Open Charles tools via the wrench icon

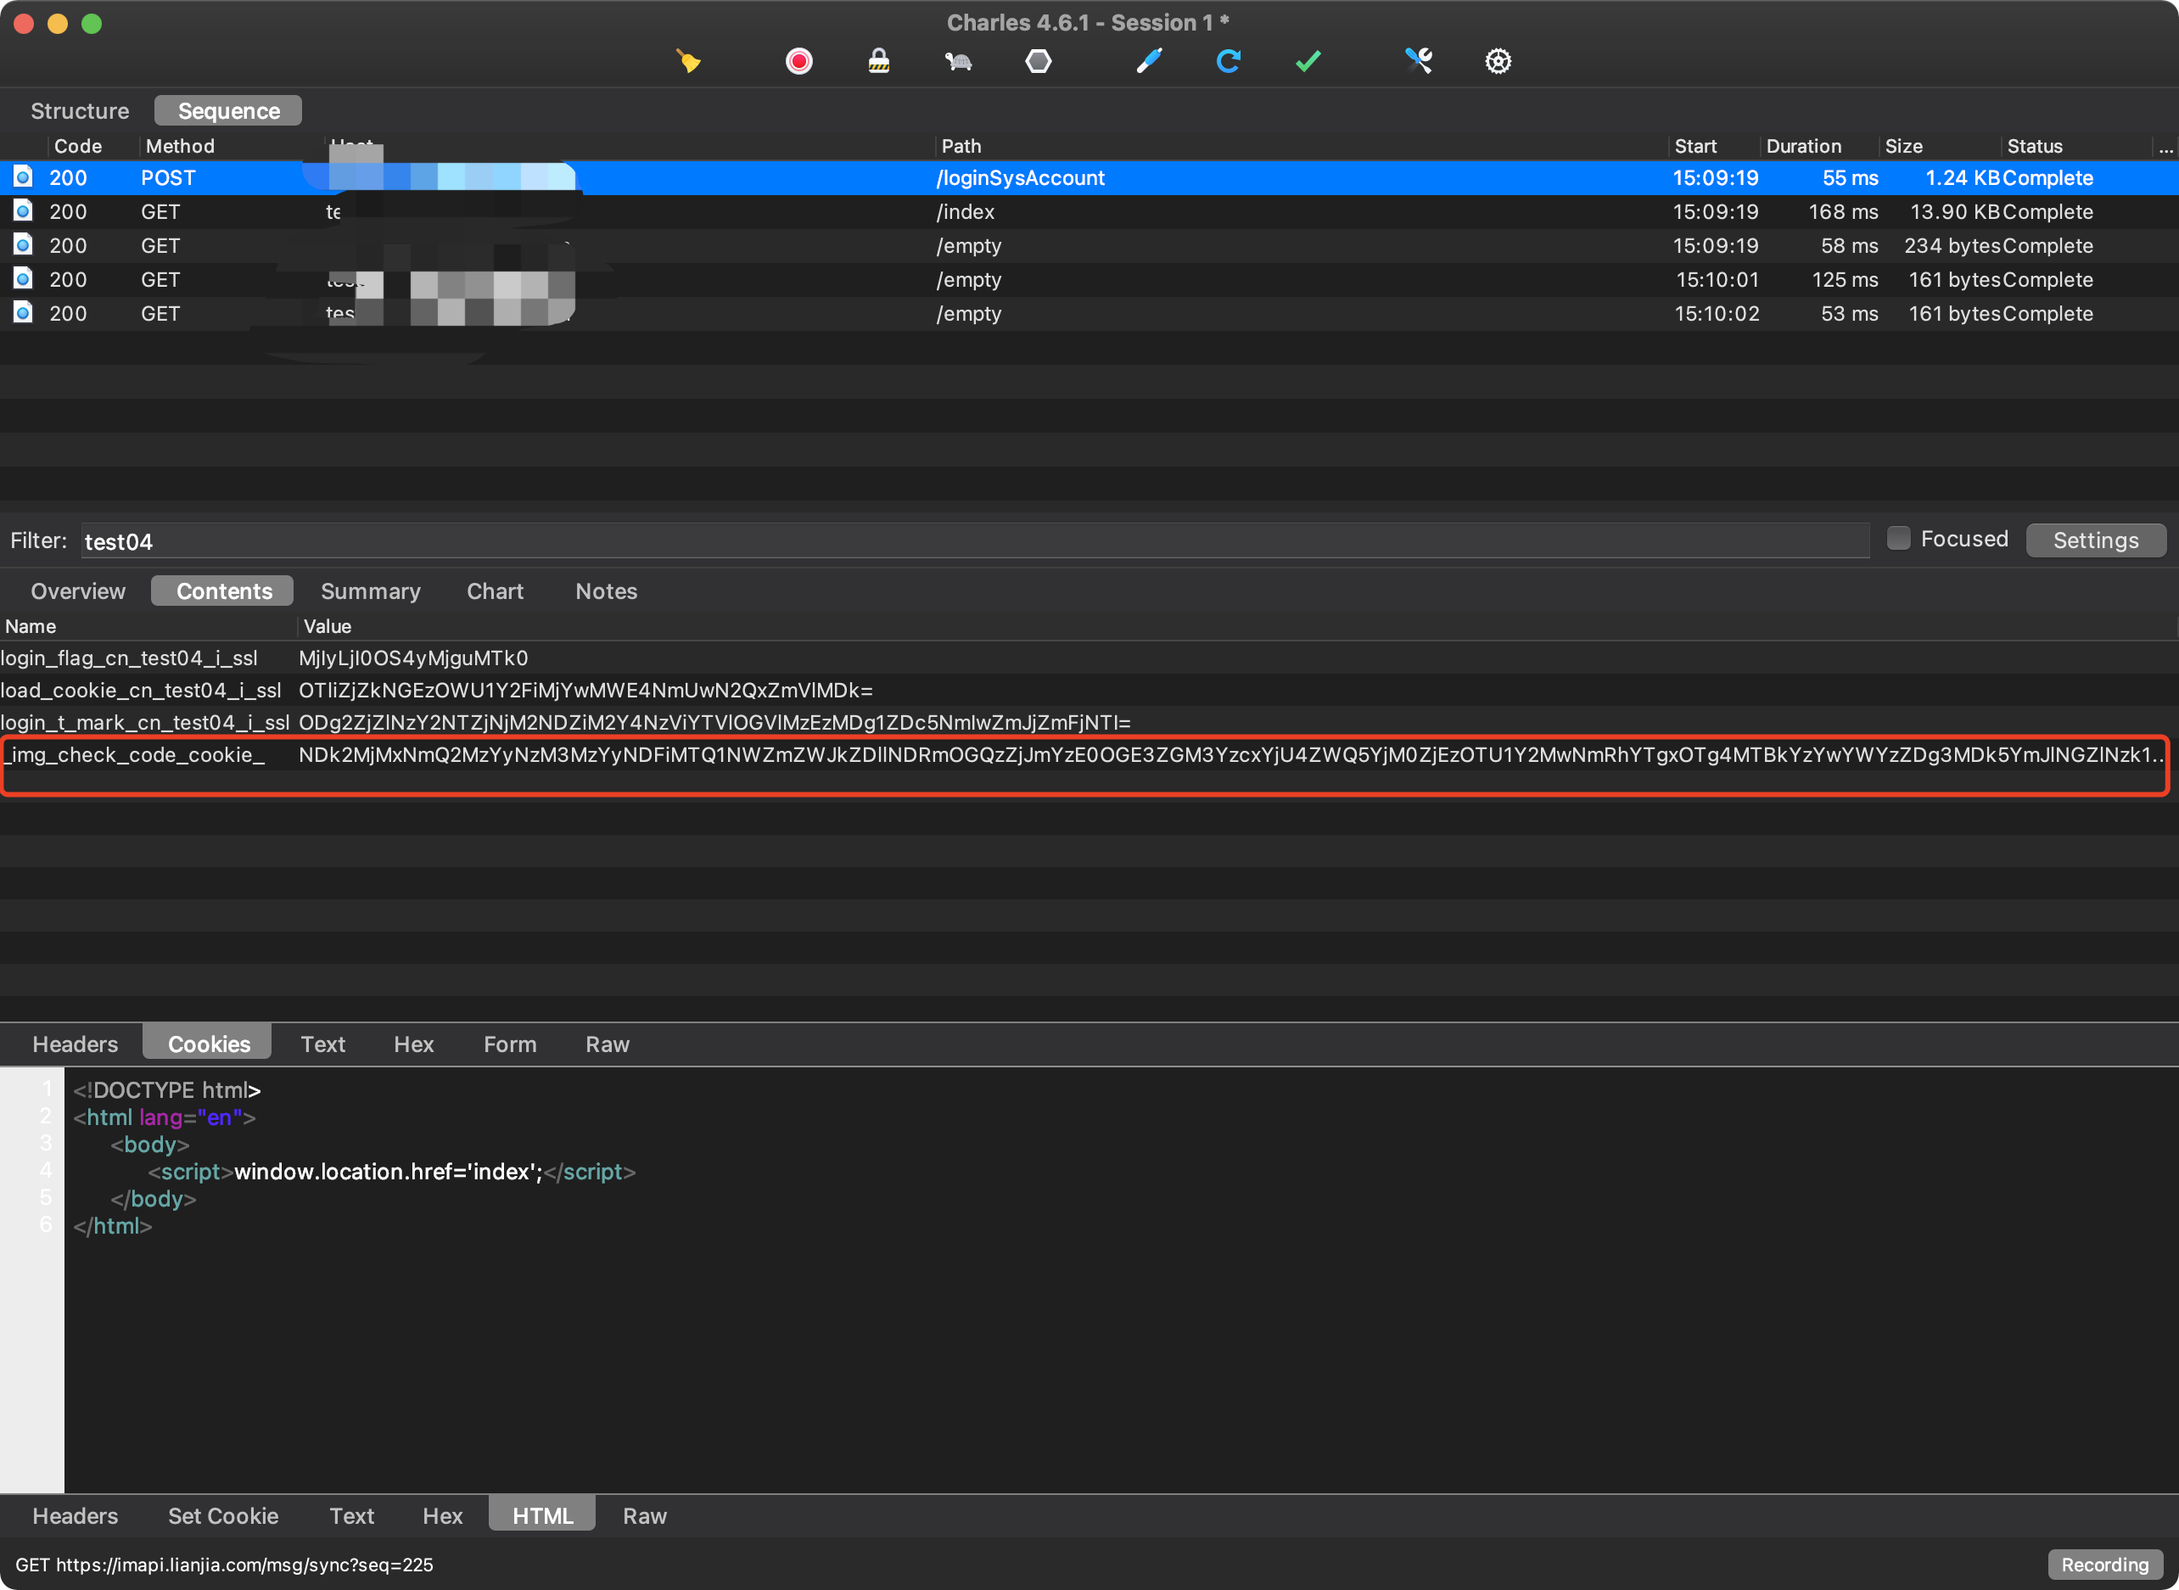pos(1419,60)
